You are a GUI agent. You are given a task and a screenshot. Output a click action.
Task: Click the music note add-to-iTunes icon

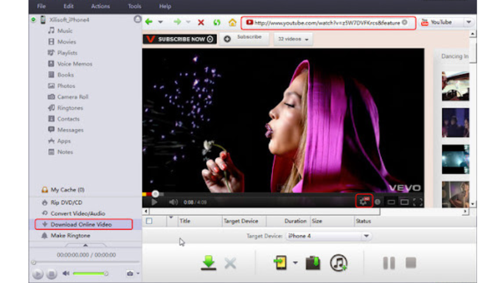coord(338,262)
